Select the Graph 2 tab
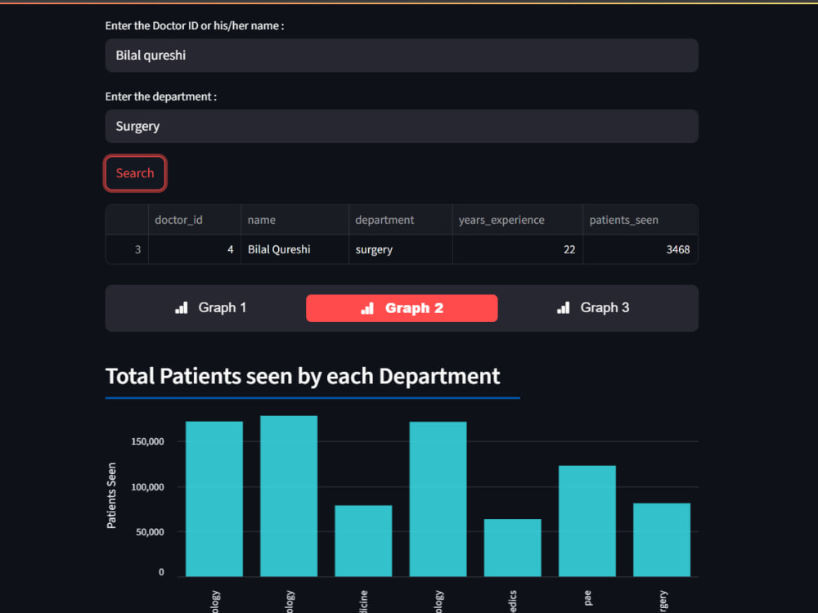The image size is (818, 613). click(x=402, y=308)
